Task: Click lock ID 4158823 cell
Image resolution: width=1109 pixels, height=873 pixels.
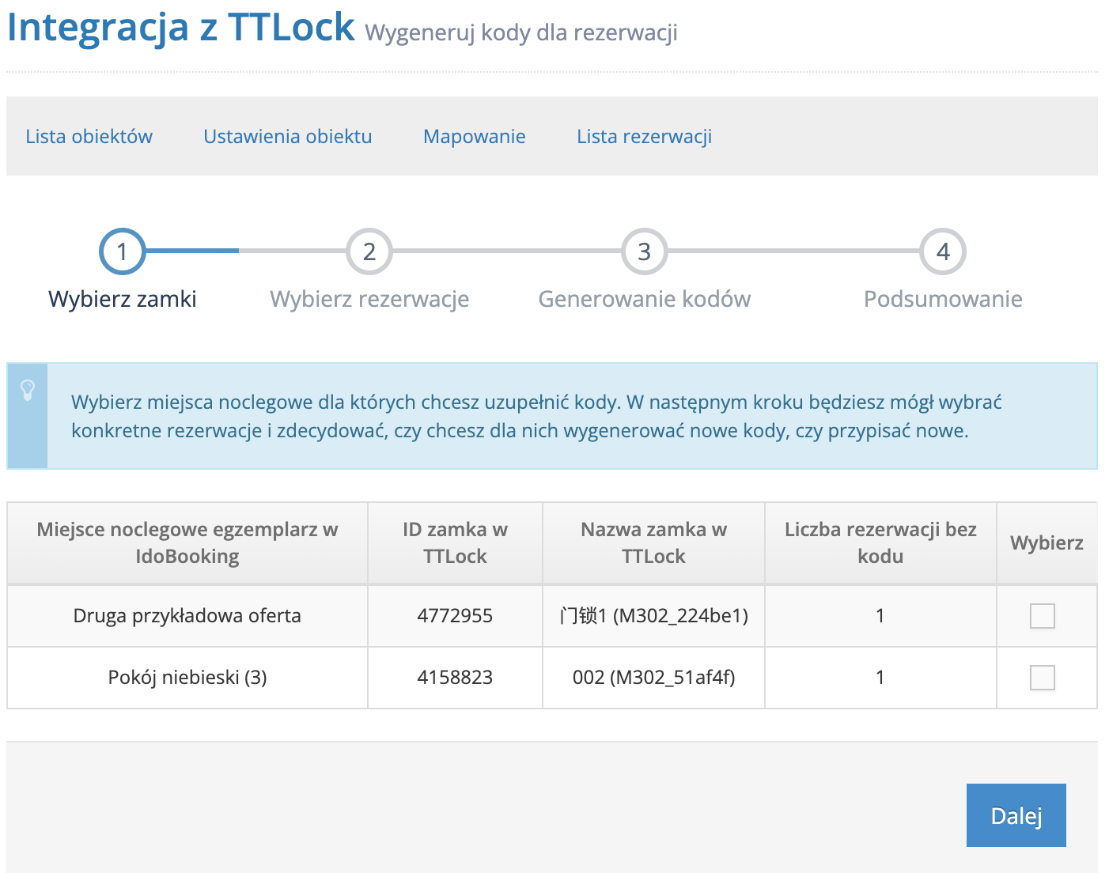Action: click(455, 678)
